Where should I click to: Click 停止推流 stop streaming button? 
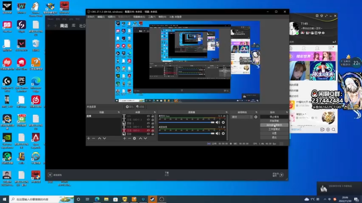[x=274, y=117]
